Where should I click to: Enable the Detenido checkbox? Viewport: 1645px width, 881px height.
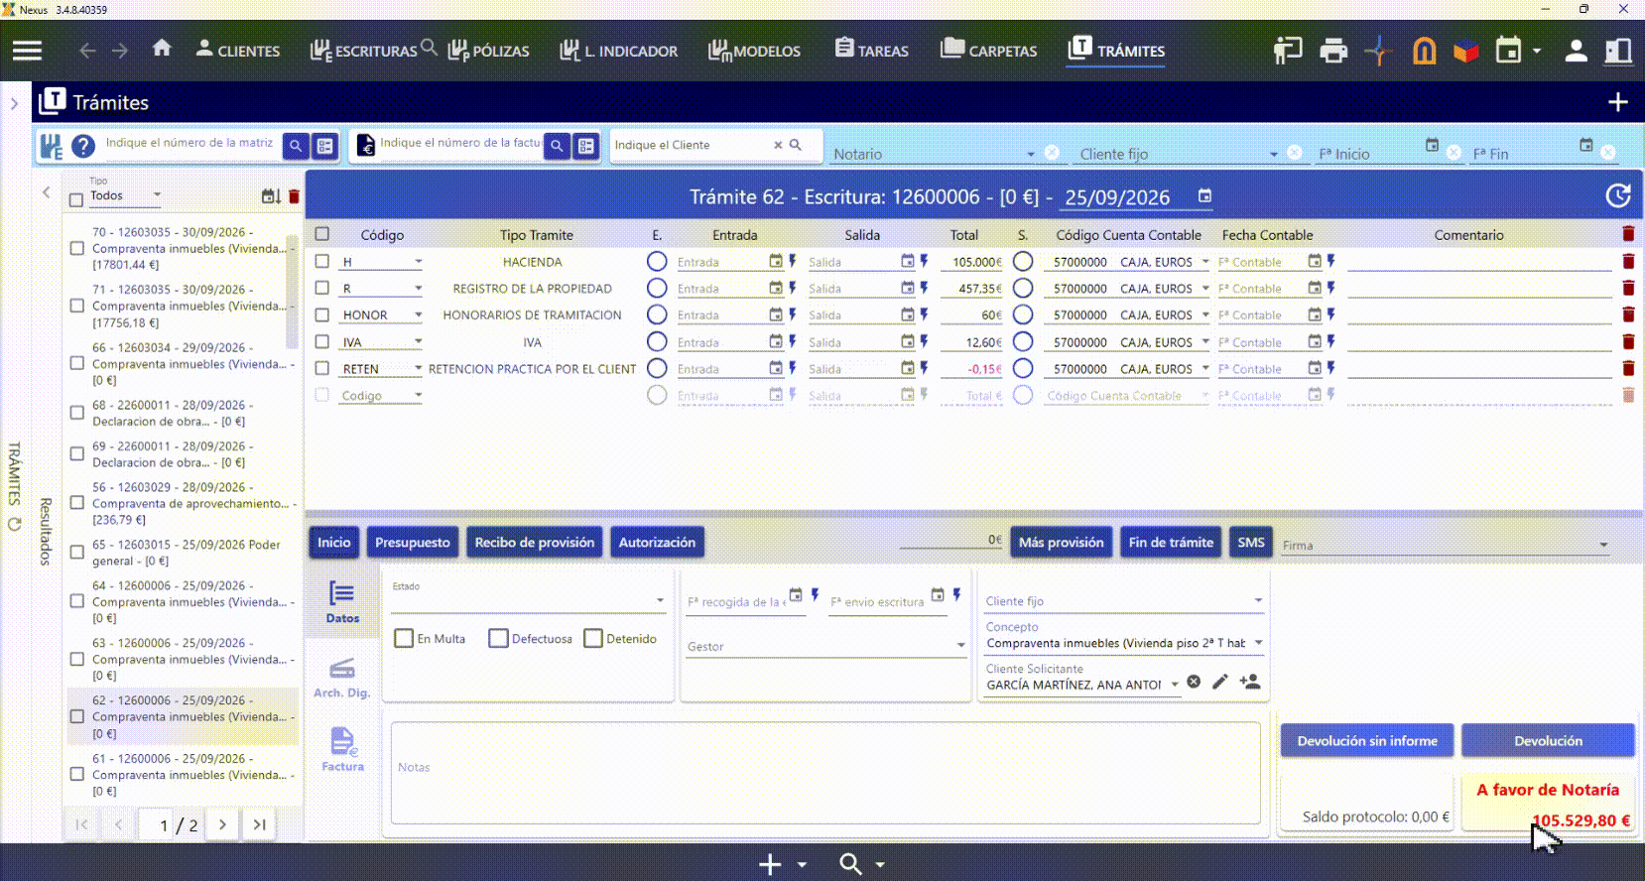[593, 638]
